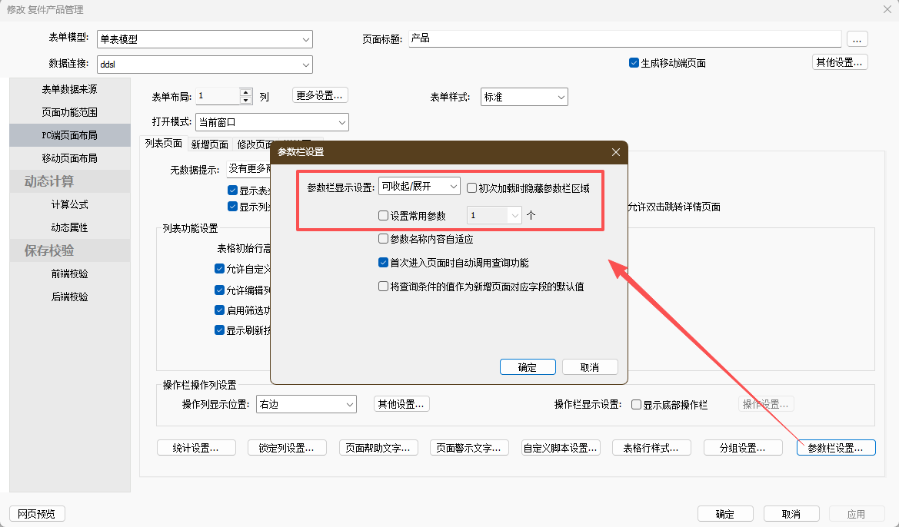
Task: Check 参数名称内容自适应 option
Action: click(x=384, y=239)
